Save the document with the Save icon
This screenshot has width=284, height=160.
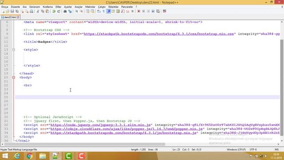pyautogui.click(x=12, y=11)
